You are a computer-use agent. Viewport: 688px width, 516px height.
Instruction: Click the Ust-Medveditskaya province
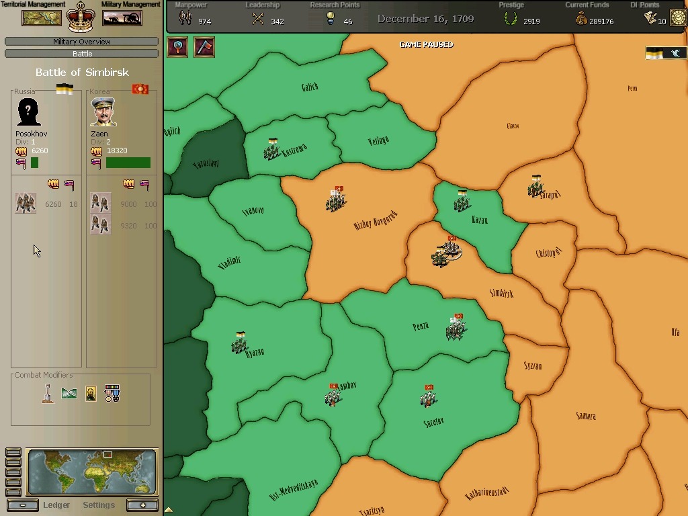tap(293, 490)
